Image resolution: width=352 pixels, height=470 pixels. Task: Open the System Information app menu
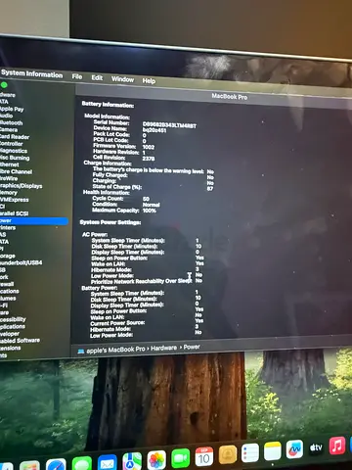point(31,74)
